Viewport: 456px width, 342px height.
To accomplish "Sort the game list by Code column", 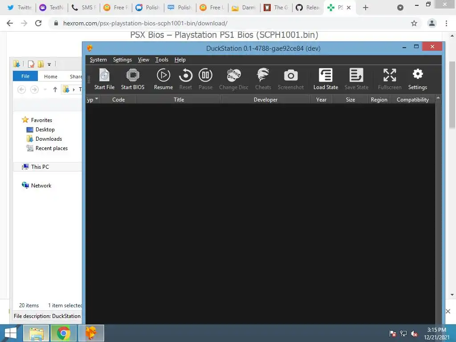I will pyautogui.click(x=118, y=99).
